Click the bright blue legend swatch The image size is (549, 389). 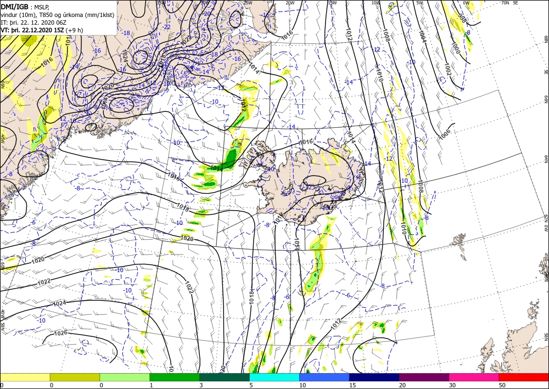tap(324, 377)
